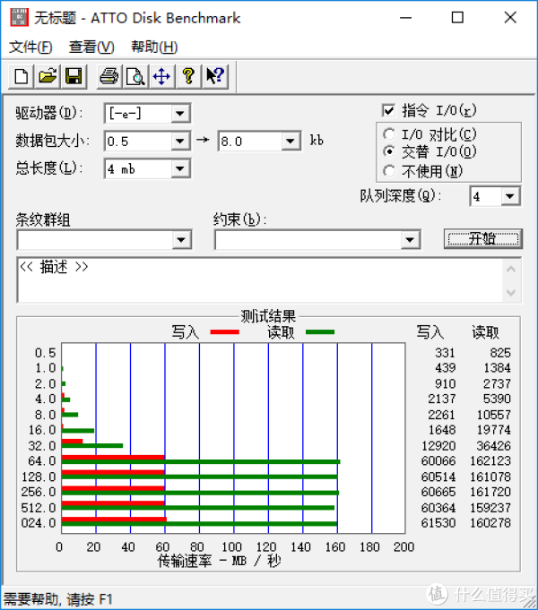Screen dimensions: 538x610
Task: Click the status bar text 需要帮助, 请按 F1
Action: (x=58, y=598)
